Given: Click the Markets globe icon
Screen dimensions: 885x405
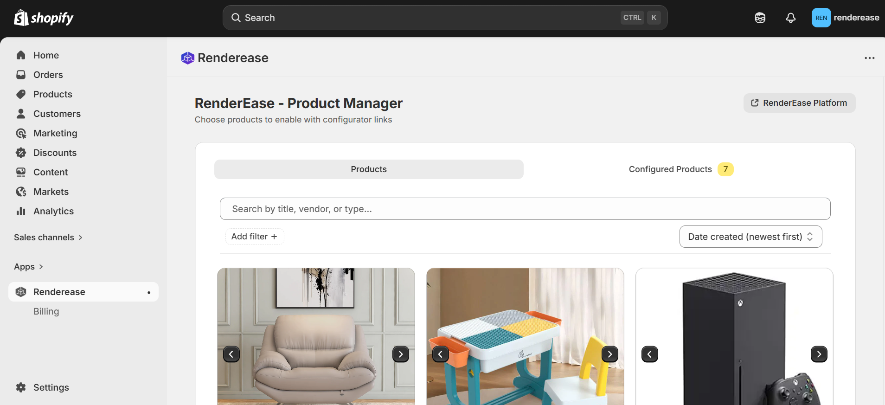Looking at the screenshot, I should tap(21, 192).
